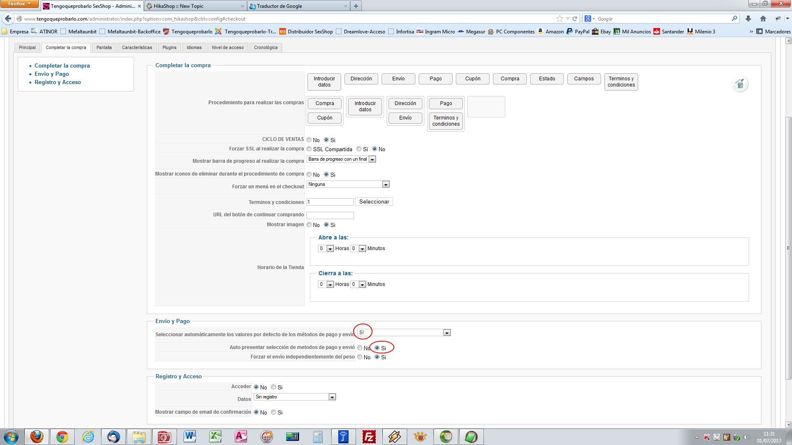Set CICLO DE VENTAS to No
This screenshot has height=445, width=792.
[x=309, y=140]
